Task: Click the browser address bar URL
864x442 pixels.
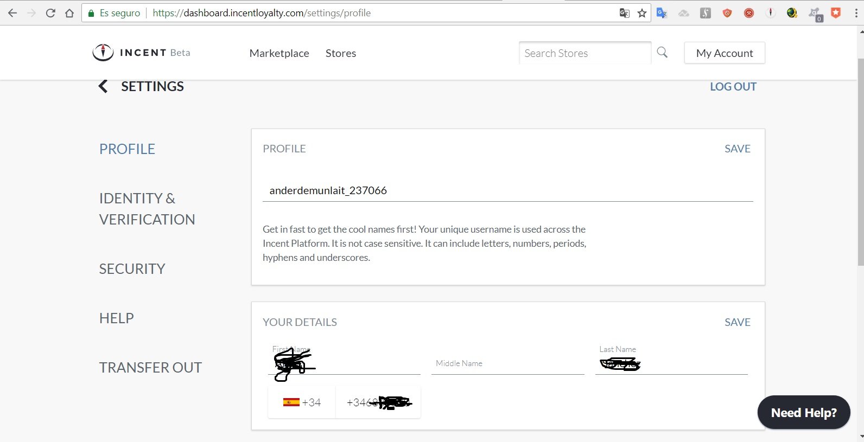Action: (x=262, y=13)
